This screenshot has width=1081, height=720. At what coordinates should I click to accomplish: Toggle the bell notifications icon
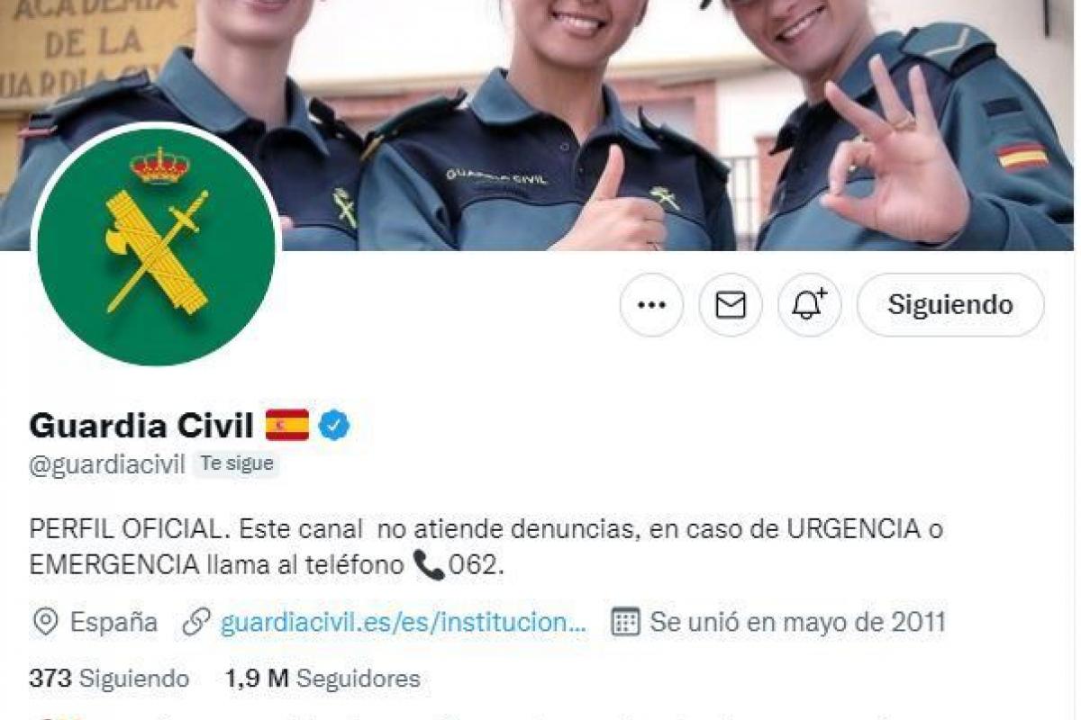pos(810,305)
